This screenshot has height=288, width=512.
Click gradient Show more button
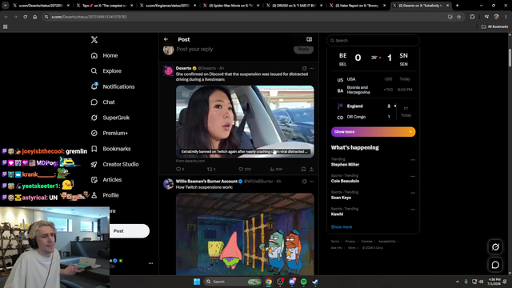[374, 132]
